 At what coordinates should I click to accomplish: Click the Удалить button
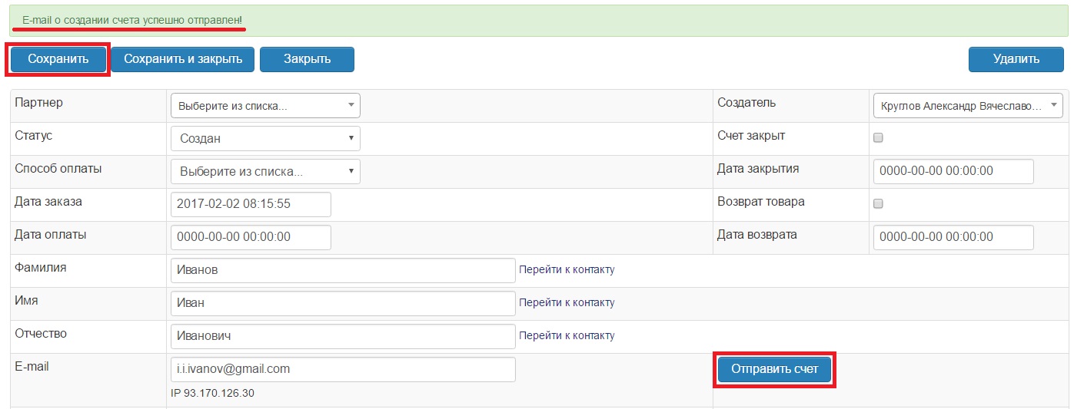(1016, 59)
